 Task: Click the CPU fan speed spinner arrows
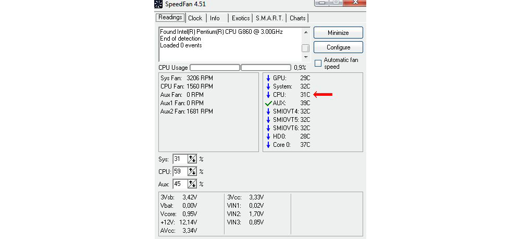click(192, 171)
